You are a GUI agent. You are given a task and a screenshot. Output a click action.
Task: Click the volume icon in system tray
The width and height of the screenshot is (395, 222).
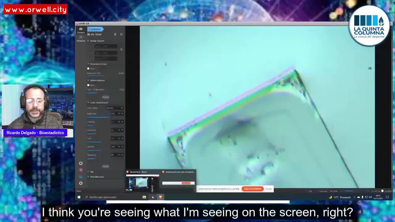pos(370,197)
